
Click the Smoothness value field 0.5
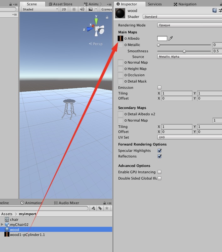tap(217, 51)
